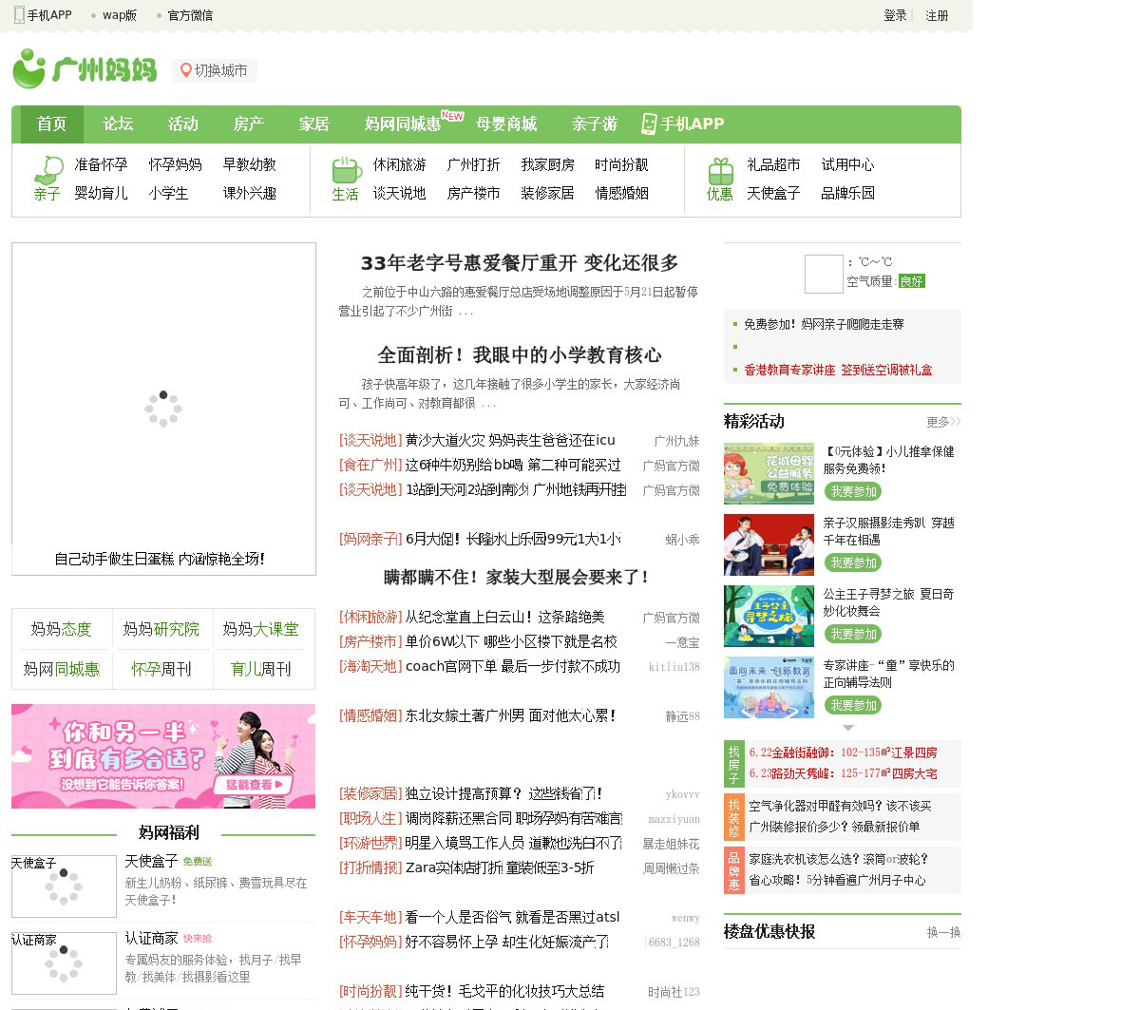Click the 你和另一半 pink banner
This screenshot has height=1010, width=1140.
coord(163,756)
